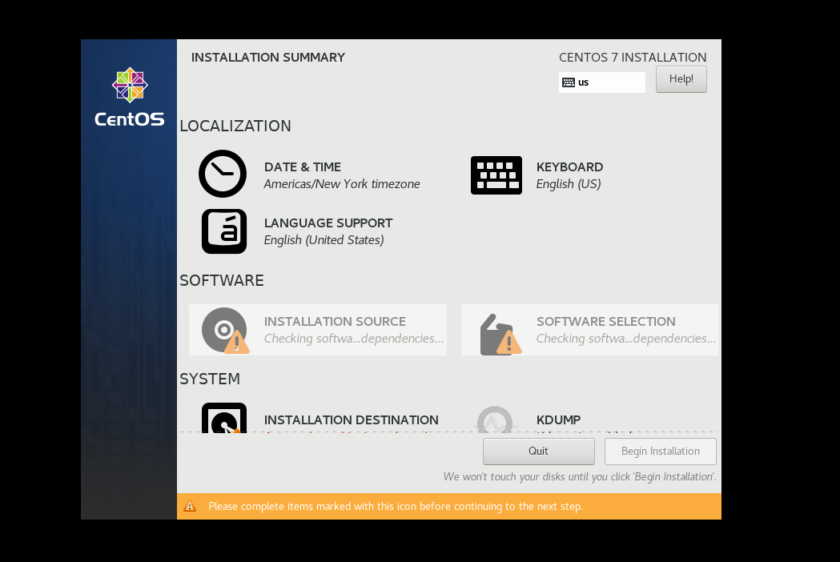Click the orange warning message text
The height and width of the screenshot is (562, 840).
point(396,506)
